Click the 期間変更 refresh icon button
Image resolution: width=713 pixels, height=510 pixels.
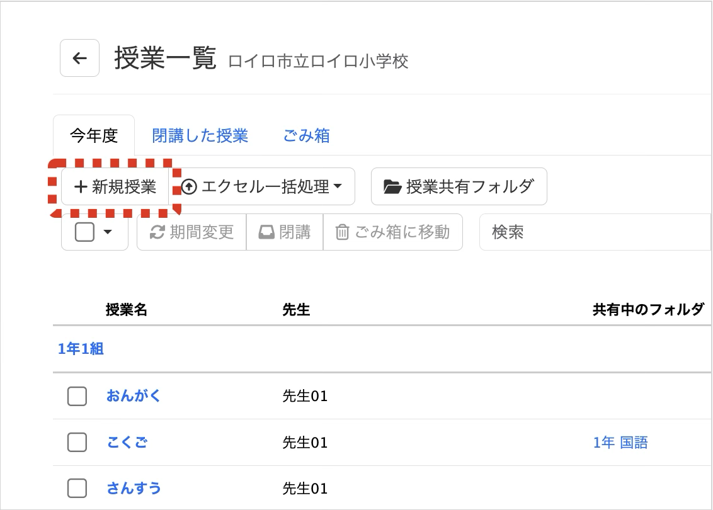pyautogui.click(x=157, y=232)
